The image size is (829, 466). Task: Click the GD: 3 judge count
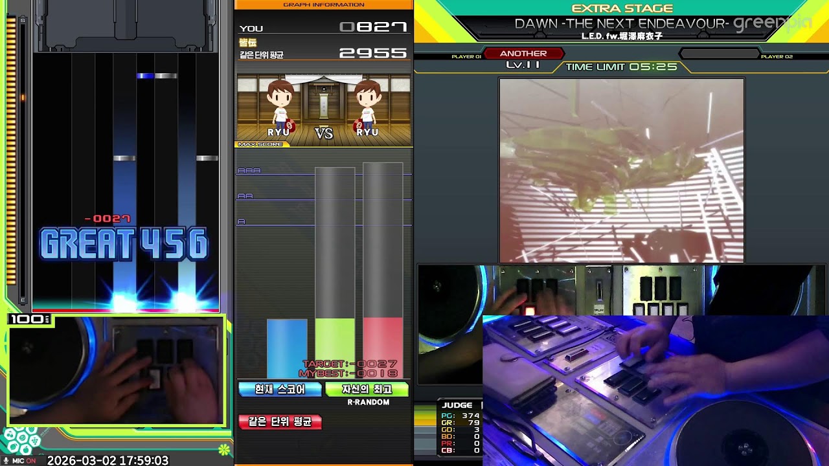click(x=460, y=430)
